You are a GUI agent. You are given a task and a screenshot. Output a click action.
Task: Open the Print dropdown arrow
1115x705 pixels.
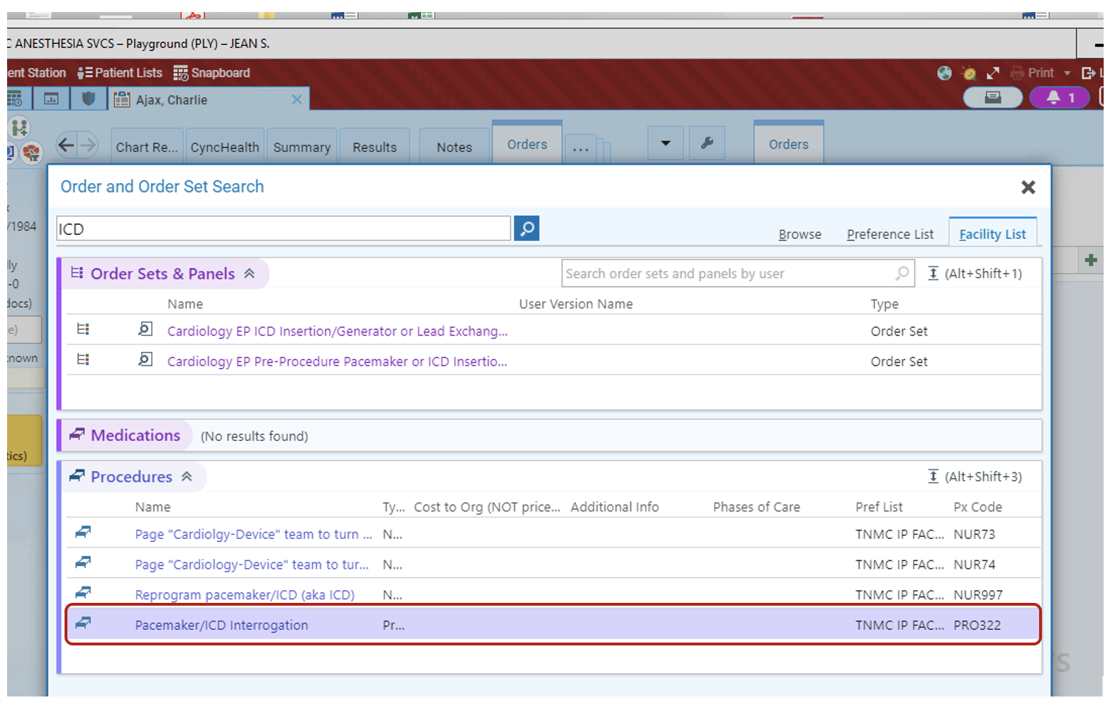1067,73
